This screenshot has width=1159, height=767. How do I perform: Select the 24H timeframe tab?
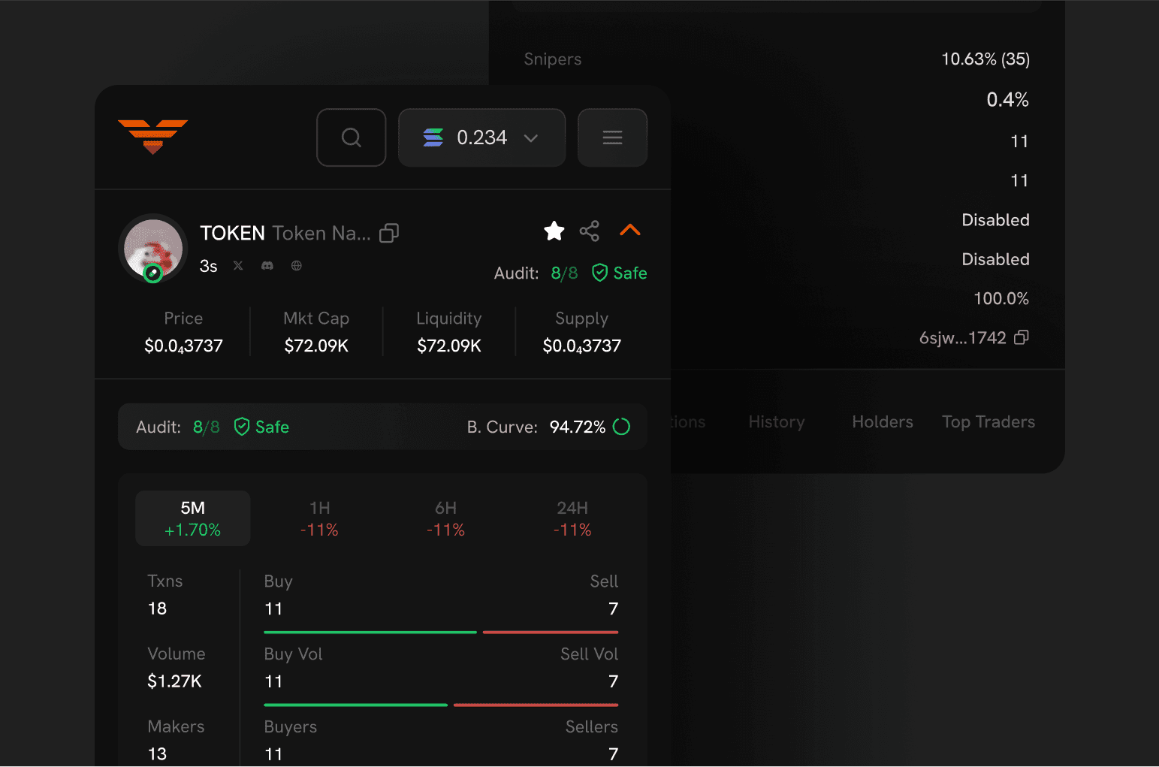pos(572,518)
